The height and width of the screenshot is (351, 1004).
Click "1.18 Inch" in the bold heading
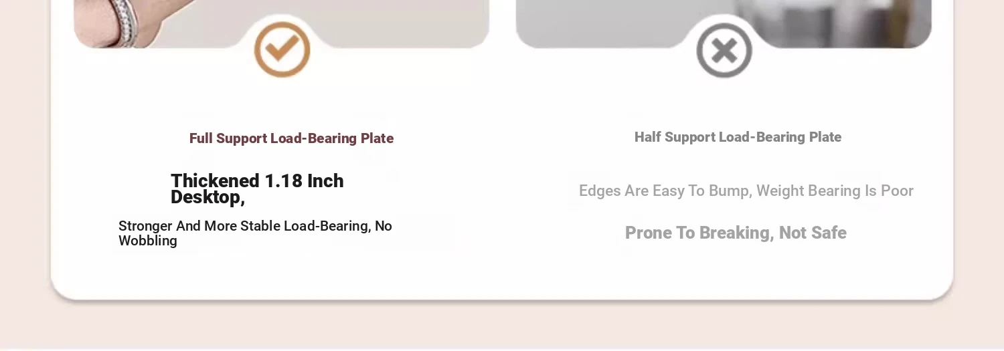click(x=304, y=181)
